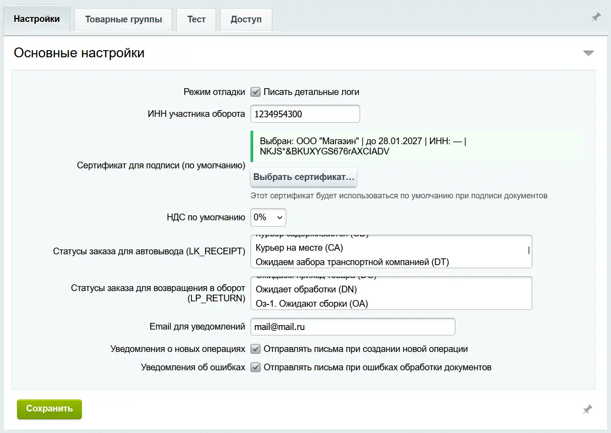This screenshot has height=433, width=611.
Task: Toggle the Писать детальные логи checkbox
Action: point(255,92)
